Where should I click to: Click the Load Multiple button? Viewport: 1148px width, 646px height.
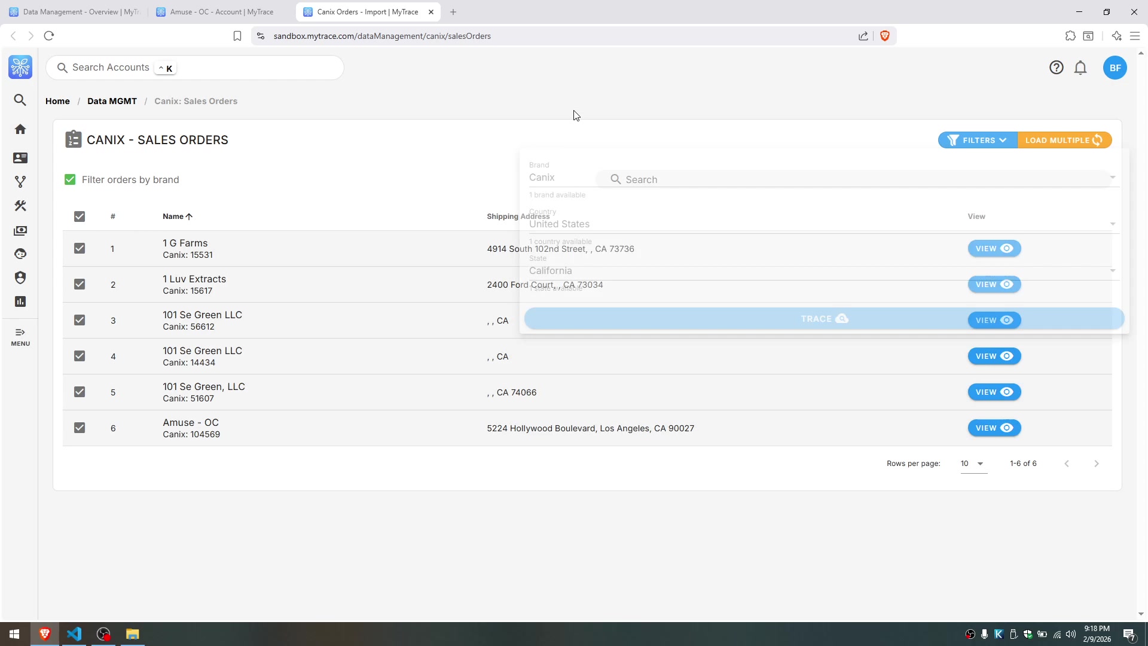coord(1064,140)
